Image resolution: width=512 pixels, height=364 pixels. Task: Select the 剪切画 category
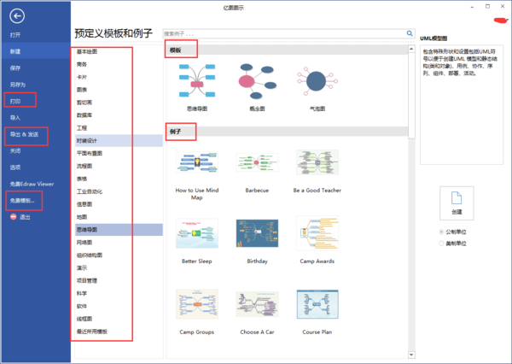coord(84,103)
